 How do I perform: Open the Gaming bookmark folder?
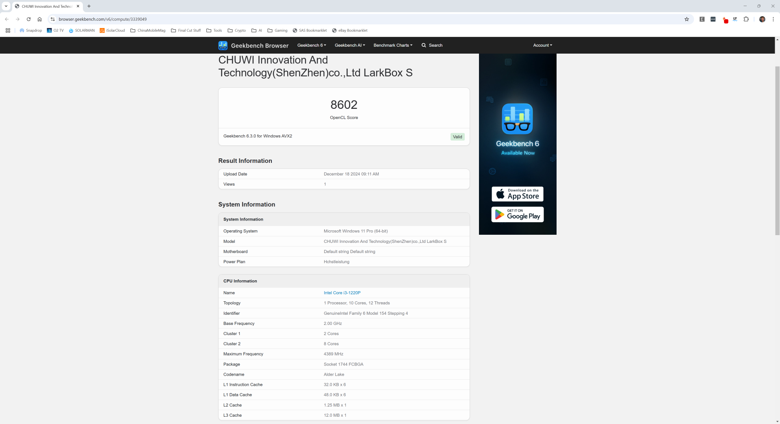click(x=277, y=30)
